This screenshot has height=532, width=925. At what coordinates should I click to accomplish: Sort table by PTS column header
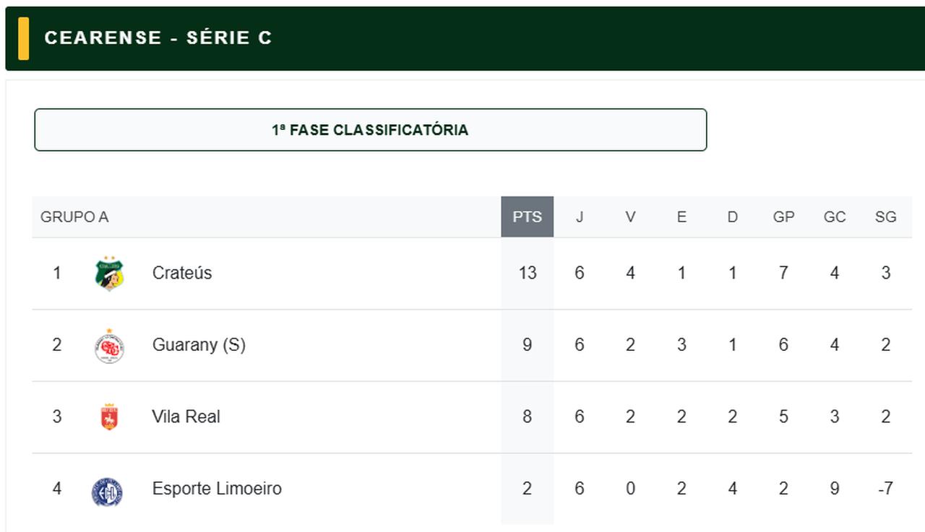[x=527, y=217]
